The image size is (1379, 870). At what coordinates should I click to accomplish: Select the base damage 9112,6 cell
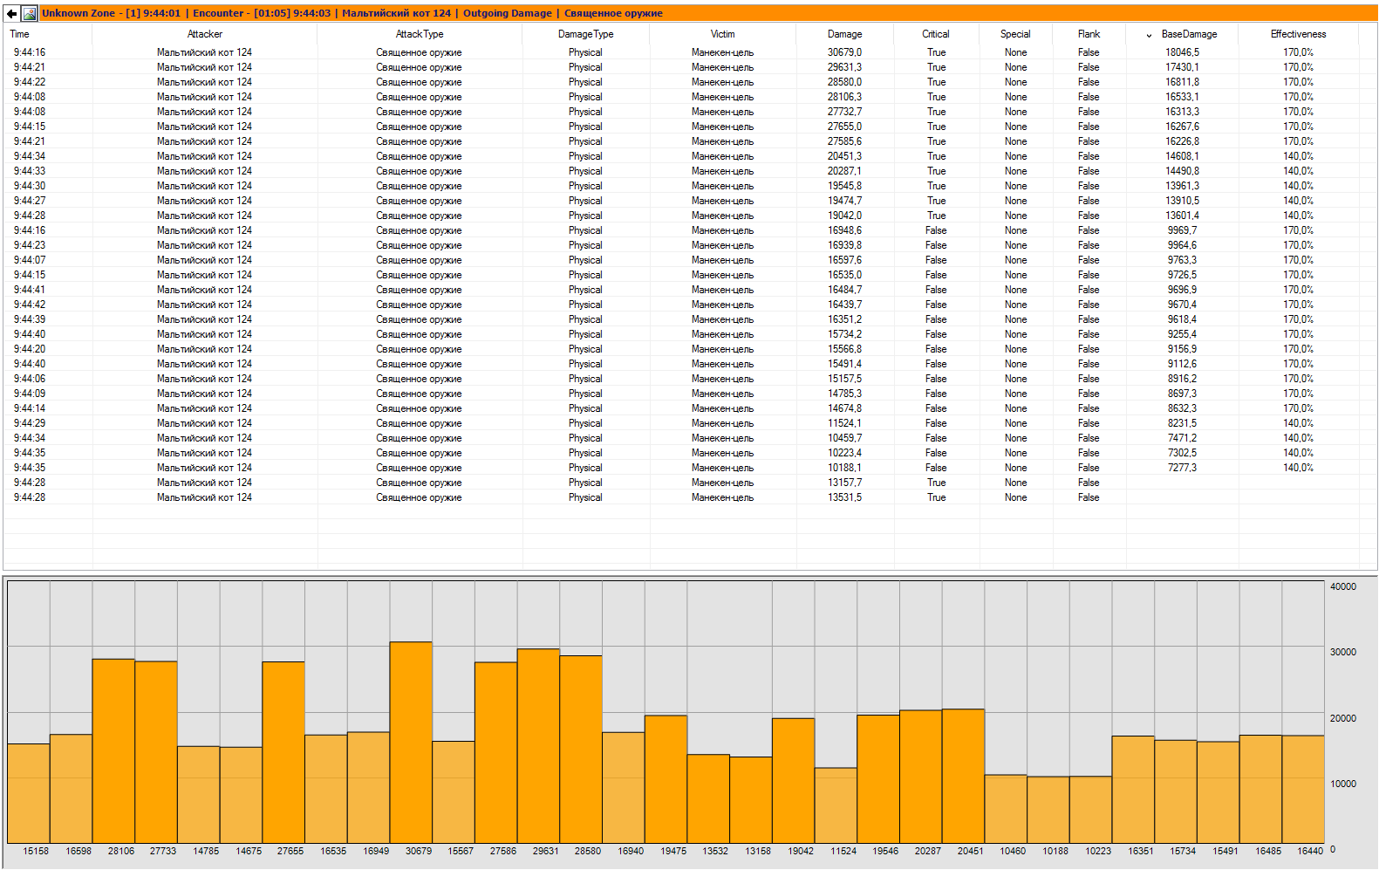point(1182,364)
